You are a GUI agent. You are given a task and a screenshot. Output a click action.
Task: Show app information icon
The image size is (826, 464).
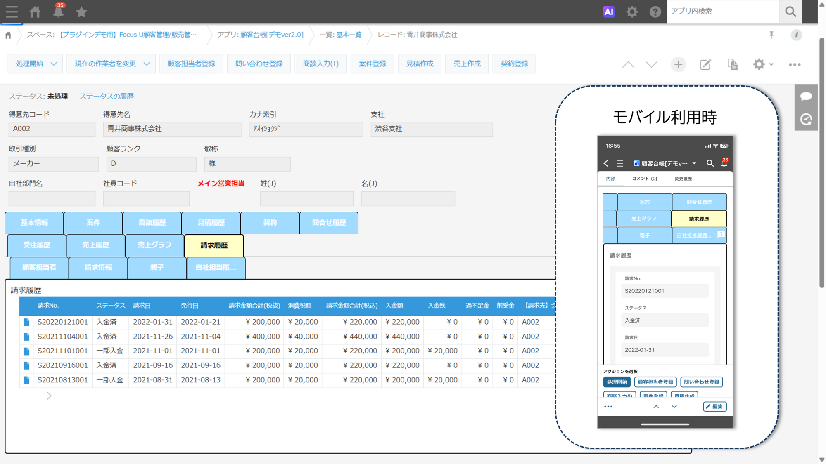coord(796,35)
